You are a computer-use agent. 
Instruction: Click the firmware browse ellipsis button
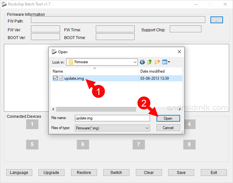217,20
